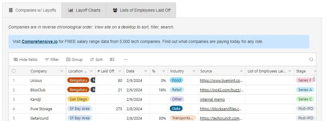The image size is (326, 121).
Task: Switch to the Layoff Charts tab
Action: tap(84, 10)
